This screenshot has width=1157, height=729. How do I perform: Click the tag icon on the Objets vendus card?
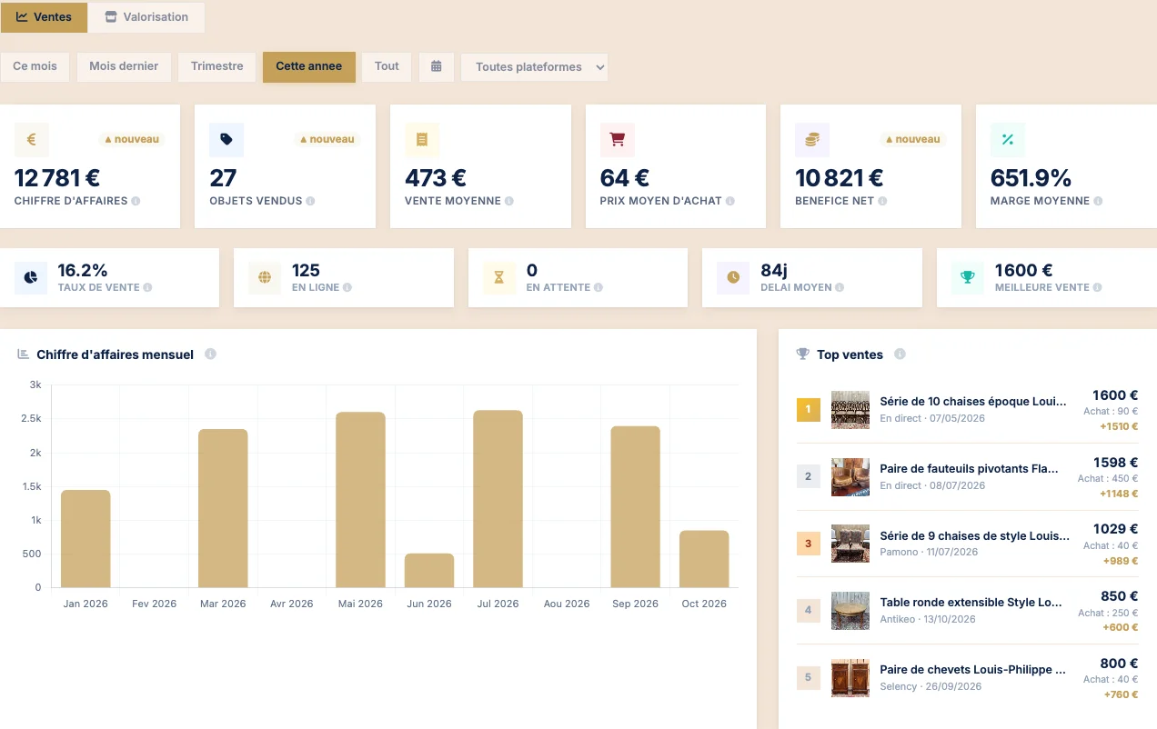coord(226,140)
